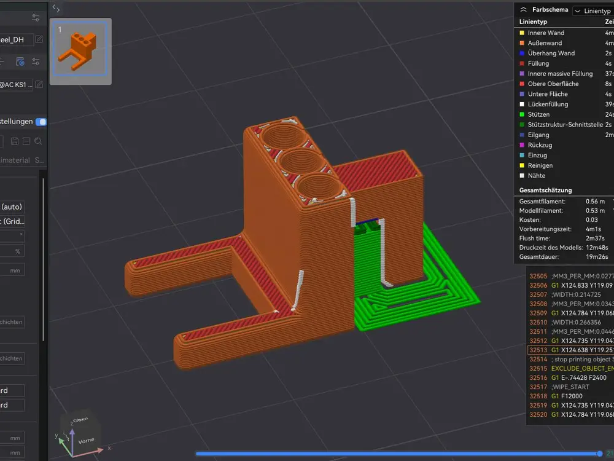The height and width of the screenshot is (461, 614).
Task: Click the Außenwand orange color swatch
Action: [x=521, y=43]
